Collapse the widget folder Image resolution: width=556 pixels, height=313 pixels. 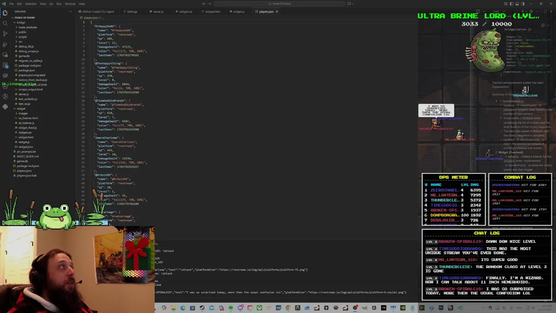(21, 108)
